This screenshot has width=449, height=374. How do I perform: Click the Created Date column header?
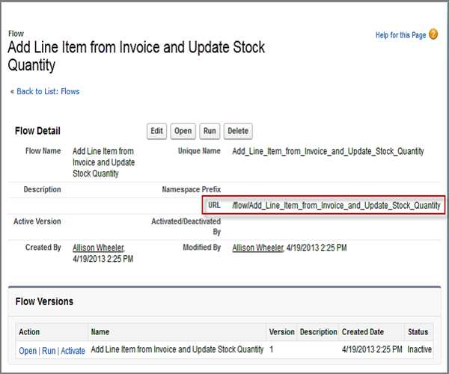coord(364,331)
